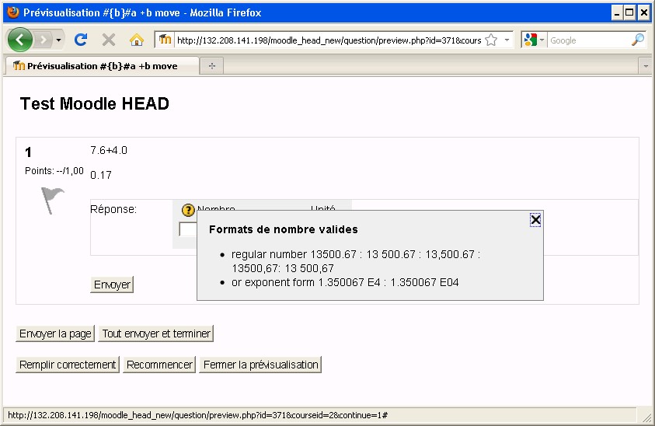Click the Stop loading X icon
The image size is (655, 426).
click(x=109, y=40)
